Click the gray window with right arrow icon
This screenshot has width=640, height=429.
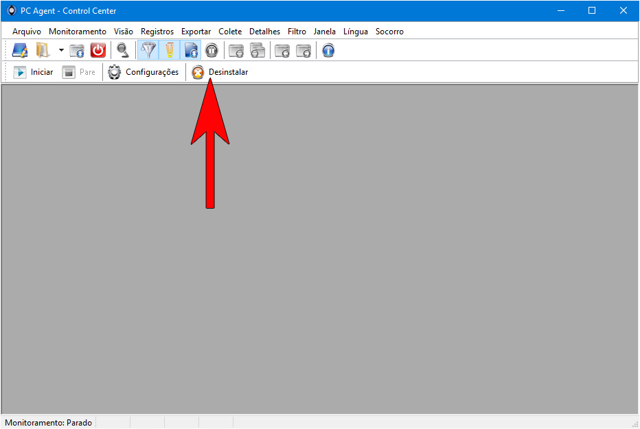304,51
